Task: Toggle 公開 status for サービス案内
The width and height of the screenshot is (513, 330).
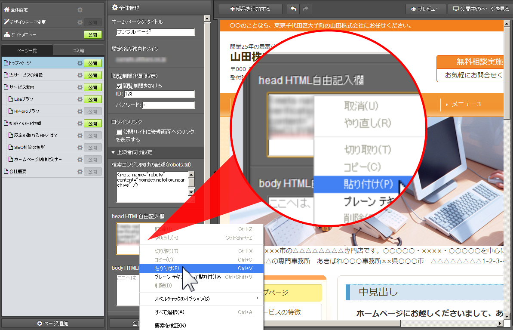Action: 93,87
